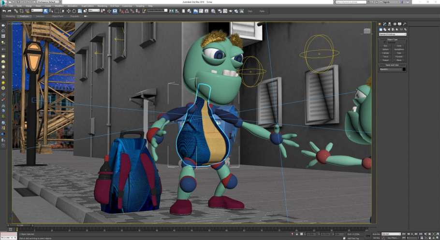Click the Save File quick-access icon
The height and width of the screenshot is (240, 440).
18,2
